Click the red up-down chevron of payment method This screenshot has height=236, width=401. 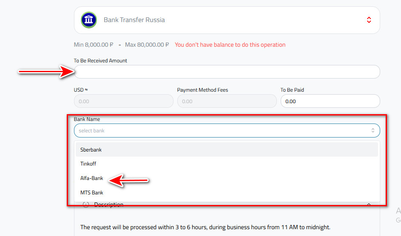tap(369, 20)
